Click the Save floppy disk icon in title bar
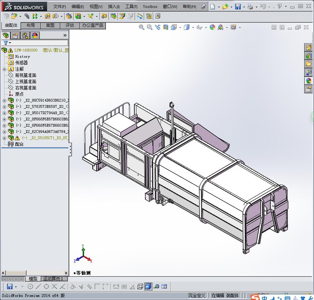 pyautogui.click(x=238, y=7)
